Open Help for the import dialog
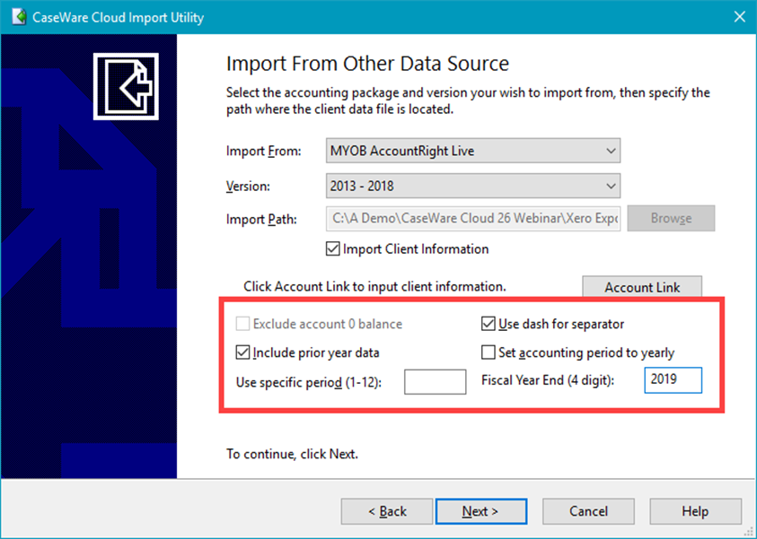757x539 pixels. point(695,511)
